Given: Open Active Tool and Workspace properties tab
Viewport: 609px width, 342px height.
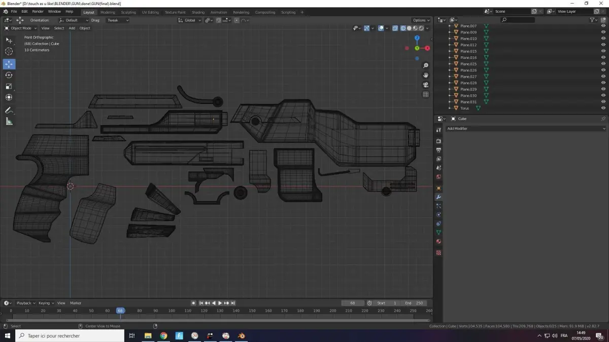Looking at the screenshot, I should click(439, 130).
